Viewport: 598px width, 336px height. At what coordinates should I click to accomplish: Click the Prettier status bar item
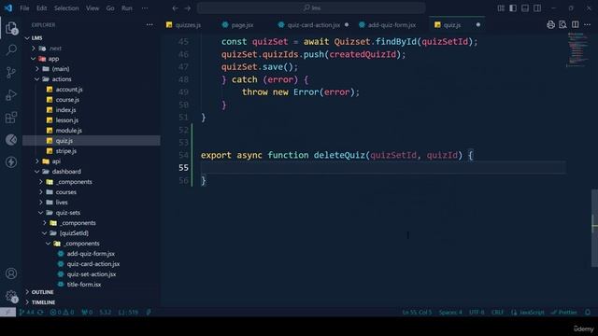click(564, 312)
